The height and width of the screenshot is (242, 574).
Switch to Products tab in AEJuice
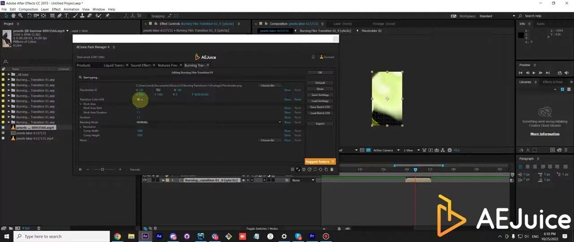coord(84,65)
